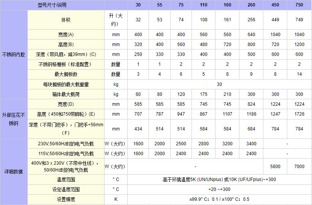This screenshot has height=205, width=312.
Task: Click the value 3400 in 230V load row
Action: tap(251, 144)
